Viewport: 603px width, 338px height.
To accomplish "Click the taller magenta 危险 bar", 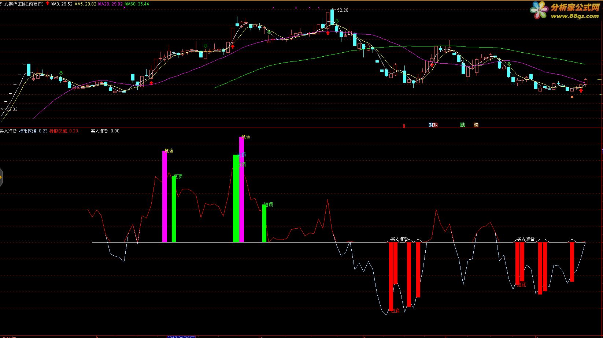I will (241, 189).
